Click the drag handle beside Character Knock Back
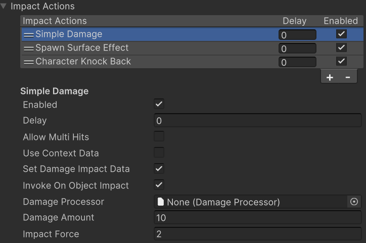The image size is (366, 243). pos(28,62)
